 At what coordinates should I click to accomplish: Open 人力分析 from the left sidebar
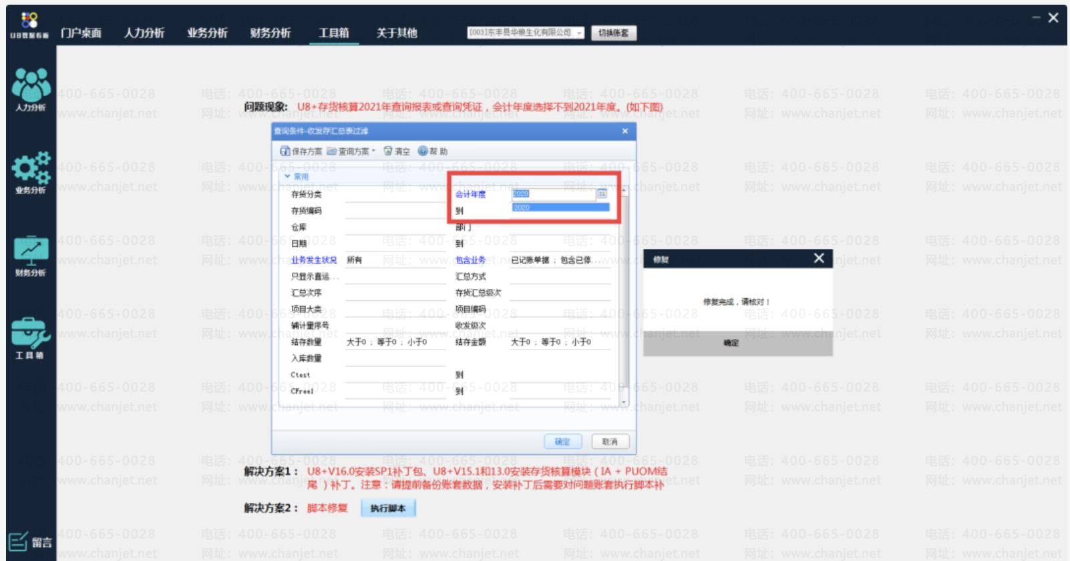(x=31, y=90)
